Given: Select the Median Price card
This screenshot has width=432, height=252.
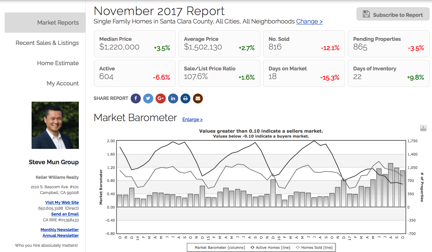Looking at the screenshot, I should (135, 44).
